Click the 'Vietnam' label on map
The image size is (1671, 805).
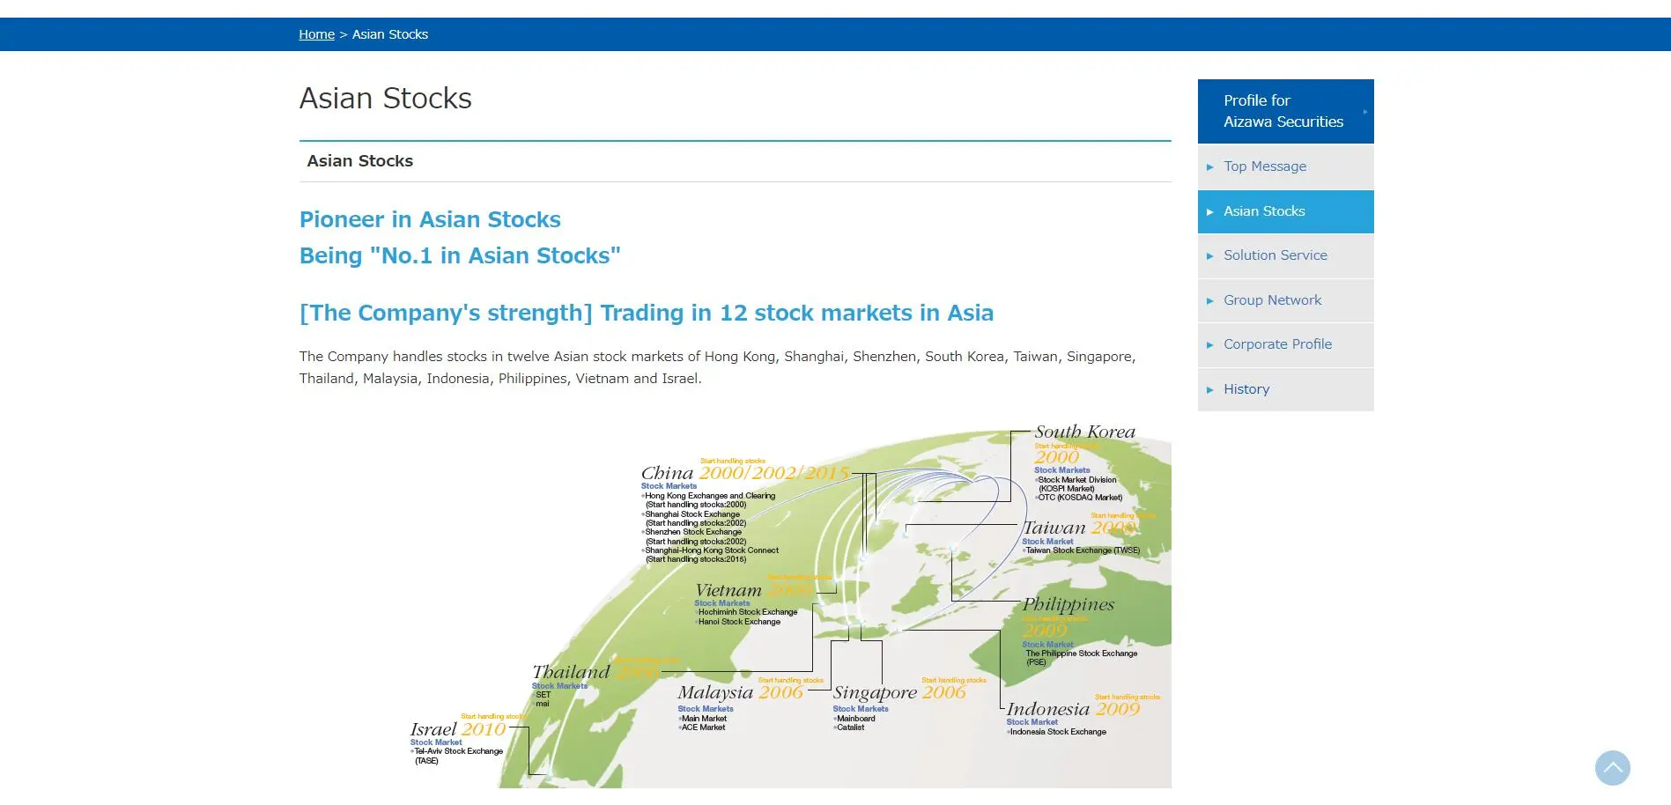[x=728, y=590]
